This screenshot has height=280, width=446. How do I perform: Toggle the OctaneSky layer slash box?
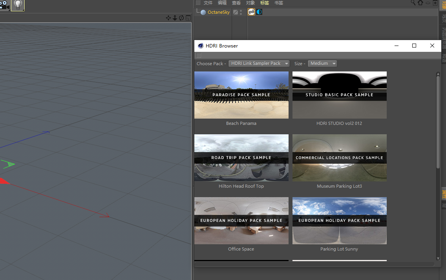click(236, 12)
